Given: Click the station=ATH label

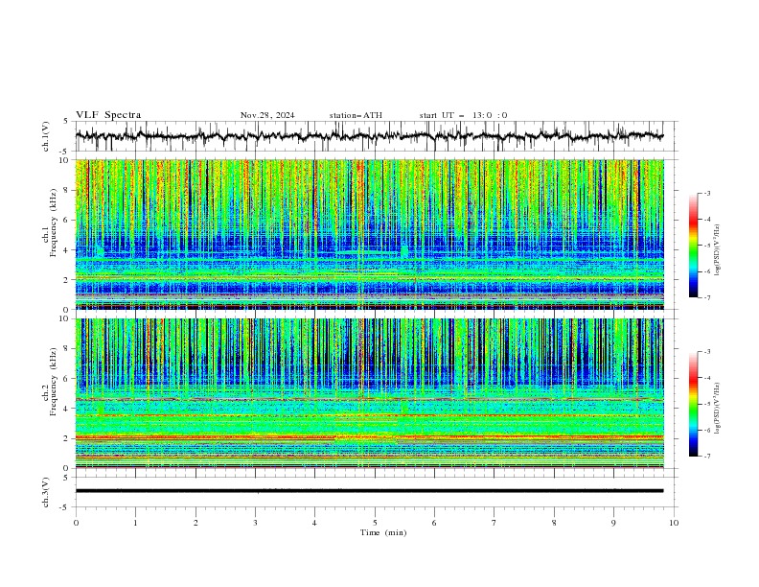Looking at the screenshot, I should 356,115.
